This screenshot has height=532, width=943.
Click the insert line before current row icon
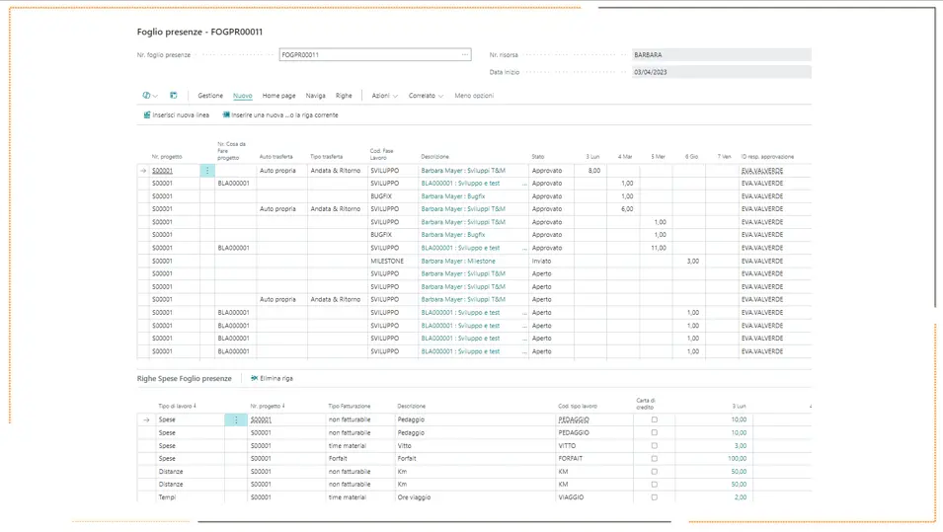tap(226, 114)
